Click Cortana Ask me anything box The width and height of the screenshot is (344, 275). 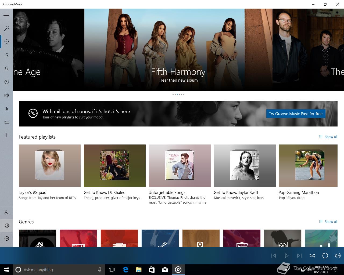(59, 270)
